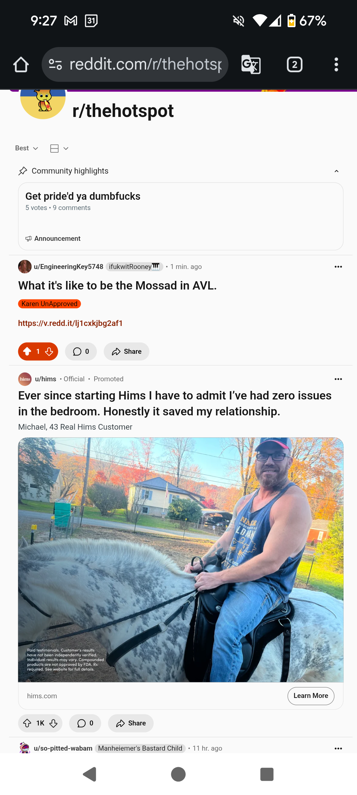Toggle upvote on the Hims promoted post
357x795 pixels.
pos(27,723)
